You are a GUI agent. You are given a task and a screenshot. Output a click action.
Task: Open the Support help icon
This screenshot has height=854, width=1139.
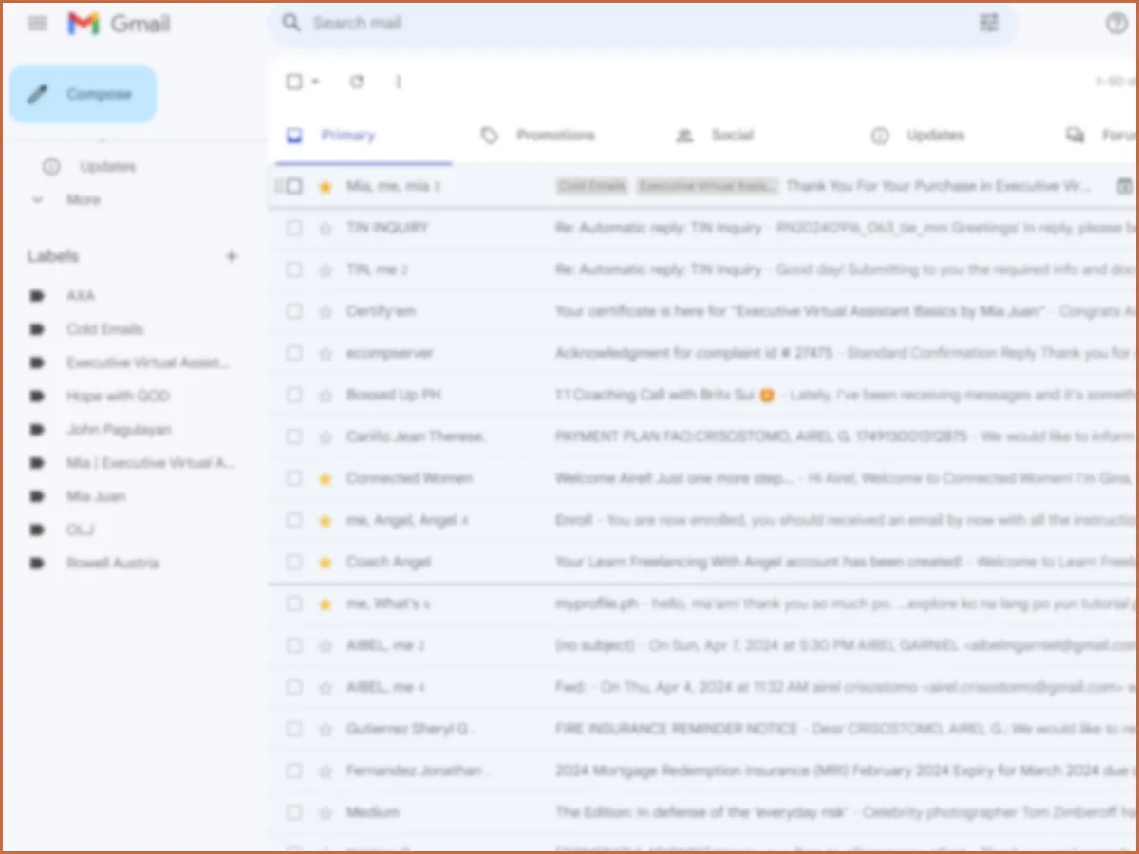coord(1117,24)
